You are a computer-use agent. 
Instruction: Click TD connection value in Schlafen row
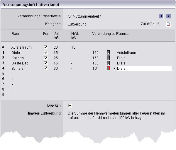point(95,69)
